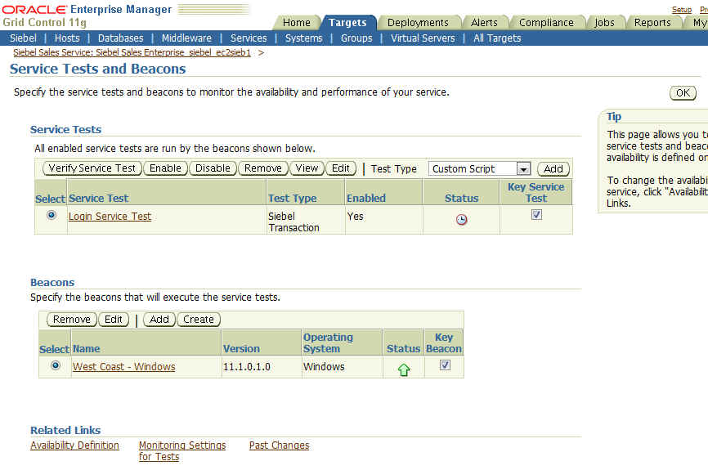Screen dimensions: 708x470
Task: Open the All Targets subtab
Action: click(x=497, y=38)
